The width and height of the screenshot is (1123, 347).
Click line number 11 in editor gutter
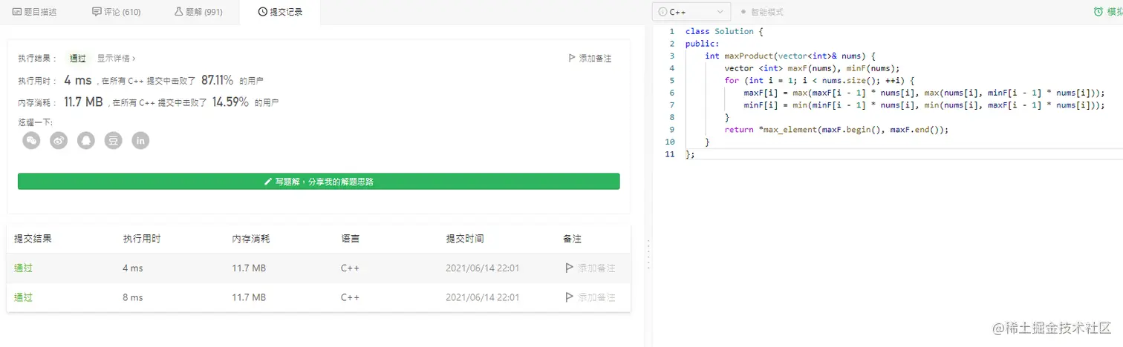point(670,153)
